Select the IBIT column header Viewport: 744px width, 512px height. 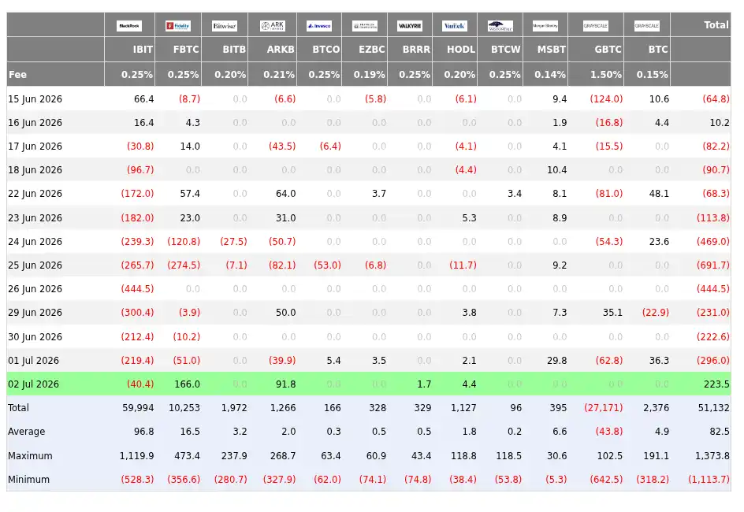[x=143, y=50]
